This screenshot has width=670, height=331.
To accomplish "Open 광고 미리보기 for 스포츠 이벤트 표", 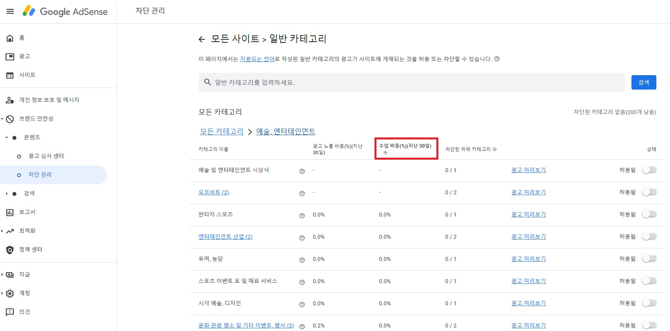I will [x=528, y=281].
